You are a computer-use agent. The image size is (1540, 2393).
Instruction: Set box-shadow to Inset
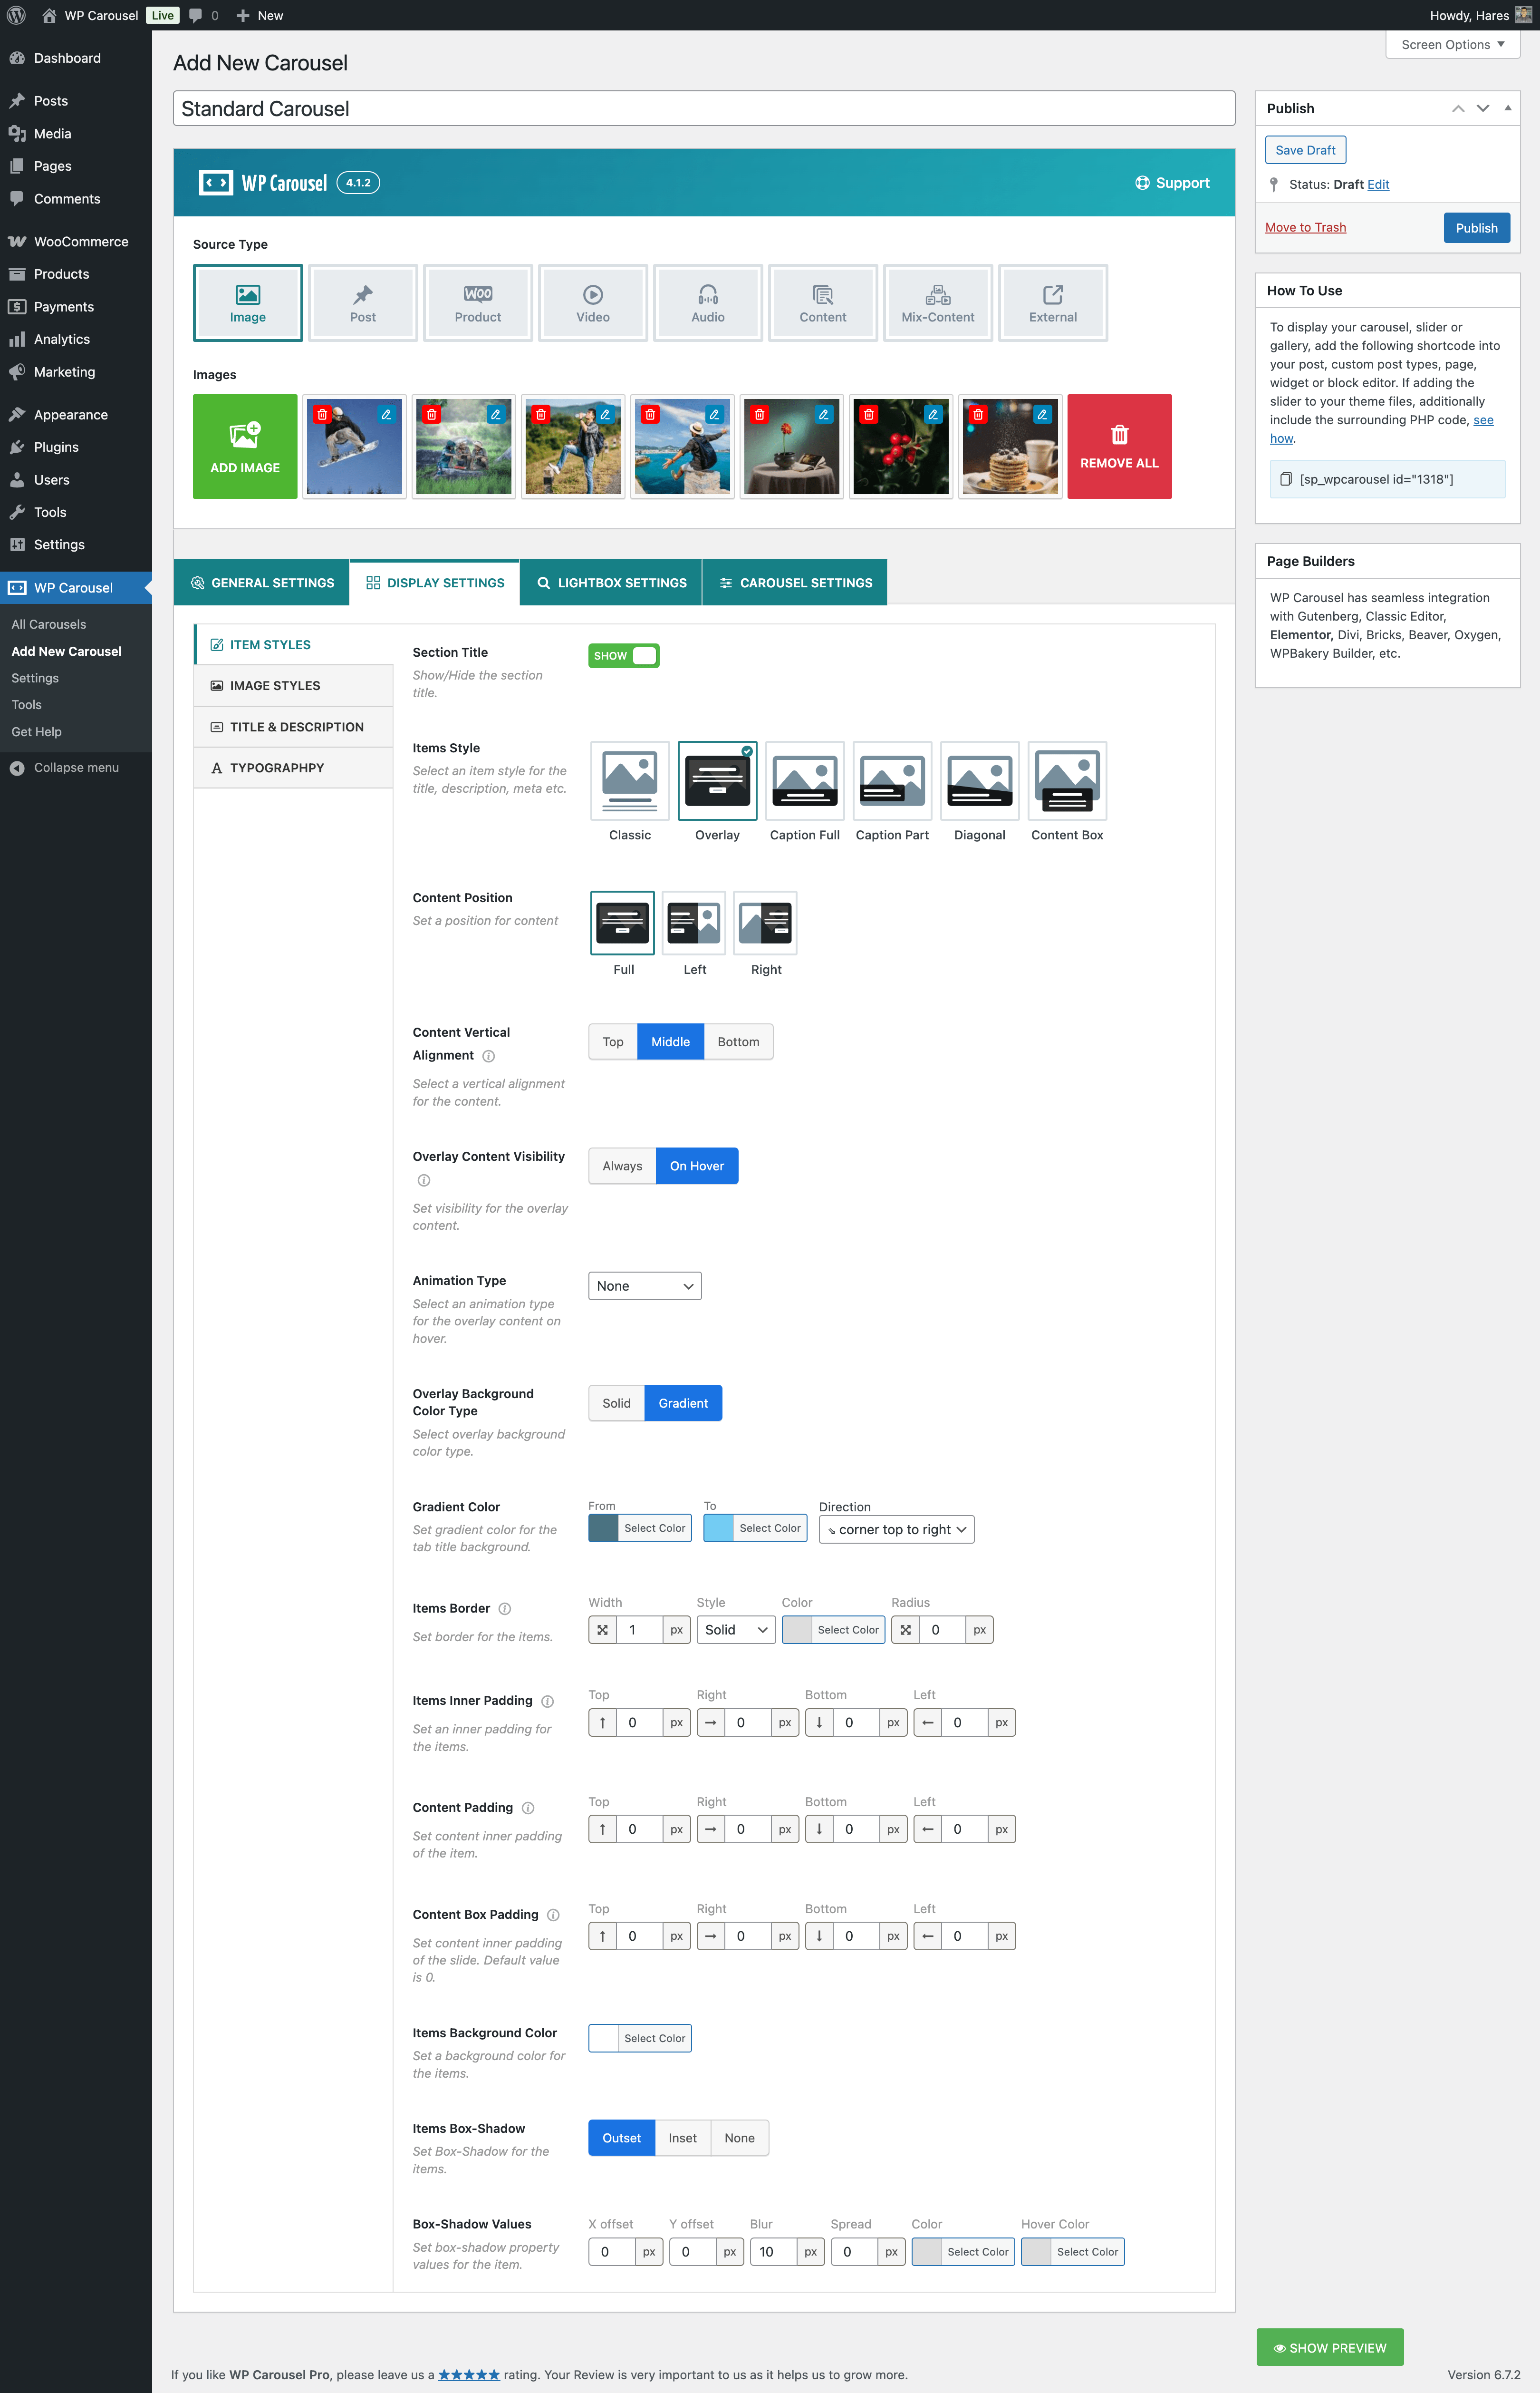[682, 2138]
